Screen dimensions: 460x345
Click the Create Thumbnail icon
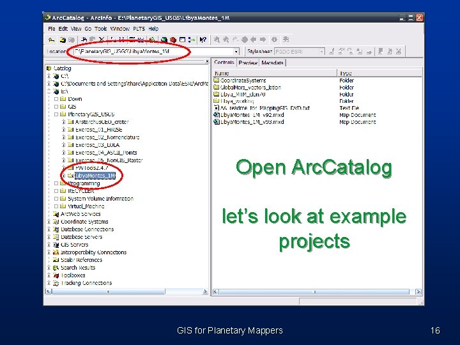tap(286, 40)
